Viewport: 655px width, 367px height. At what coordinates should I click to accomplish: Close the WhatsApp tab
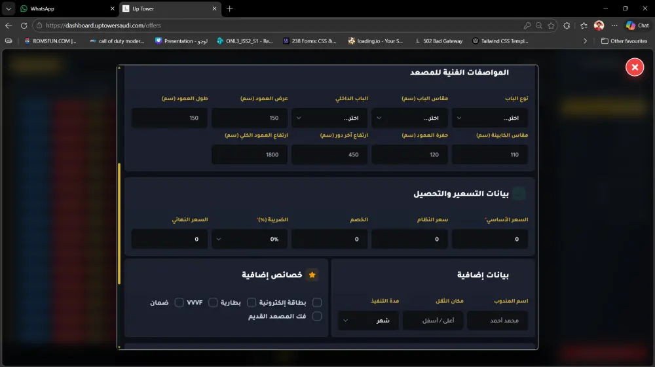pos(113,9)
